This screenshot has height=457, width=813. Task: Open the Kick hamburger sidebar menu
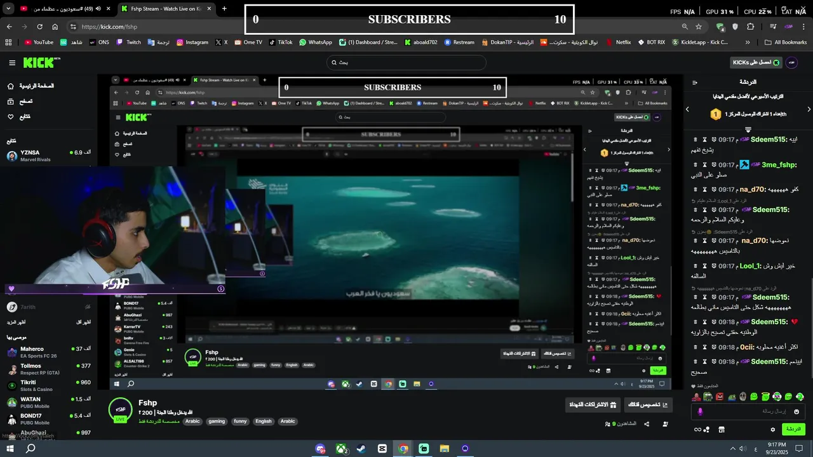(x=12, y=62)
